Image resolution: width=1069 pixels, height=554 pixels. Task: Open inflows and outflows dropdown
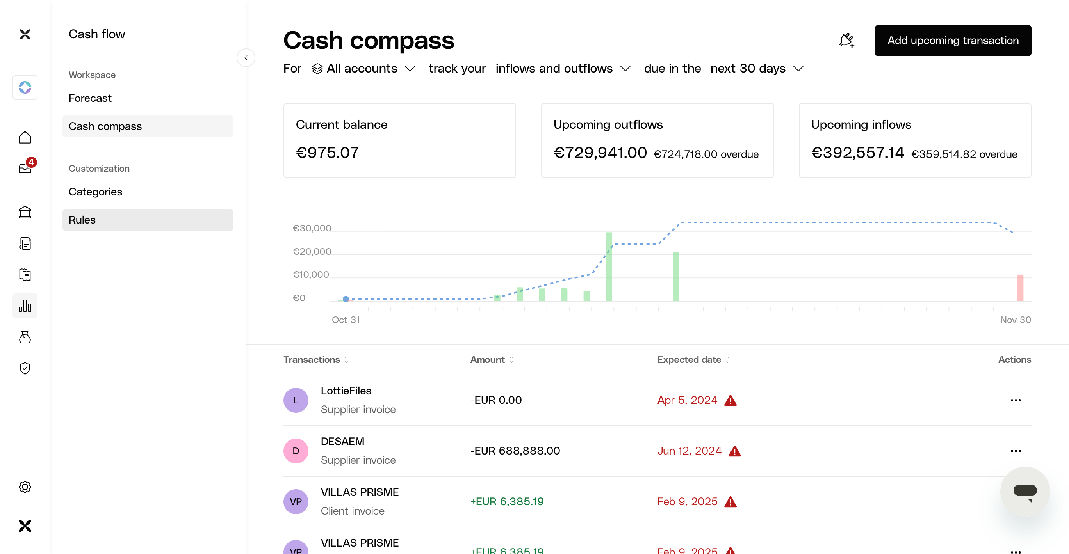(x=562, y=68)
